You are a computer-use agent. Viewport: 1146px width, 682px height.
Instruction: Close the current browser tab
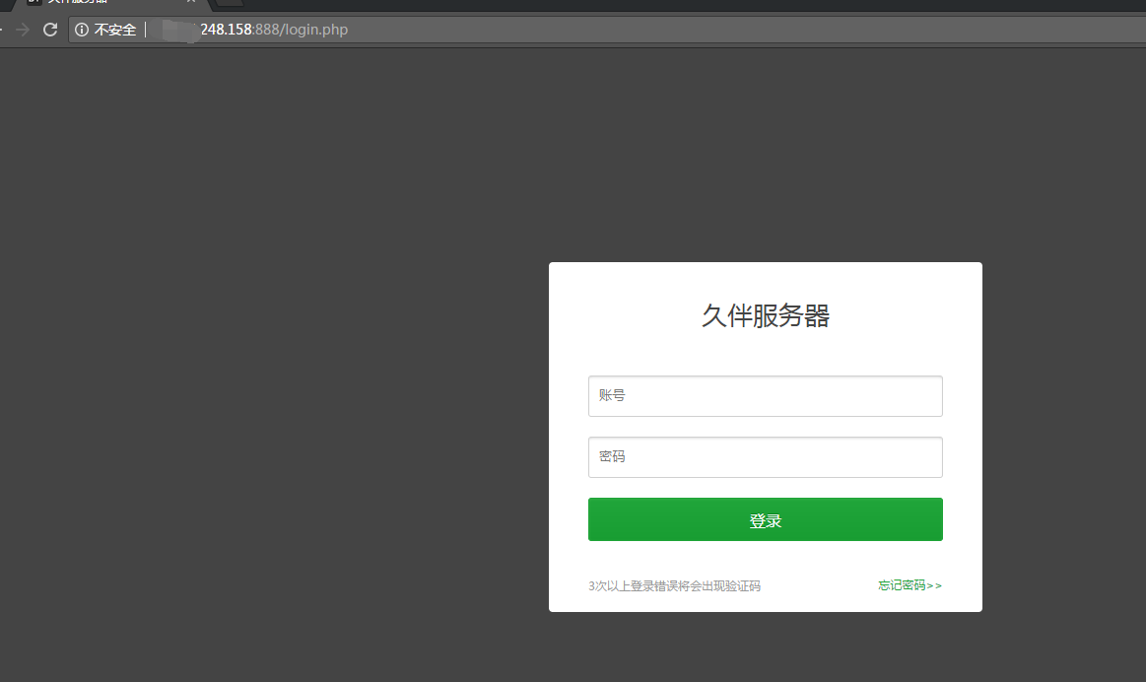coord(191,1)
